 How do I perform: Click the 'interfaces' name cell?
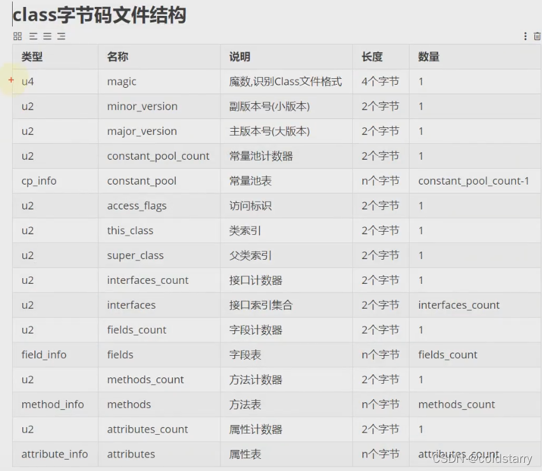tap(131, 305)
